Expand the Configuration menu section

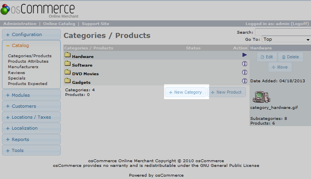[x=31, y=34]
